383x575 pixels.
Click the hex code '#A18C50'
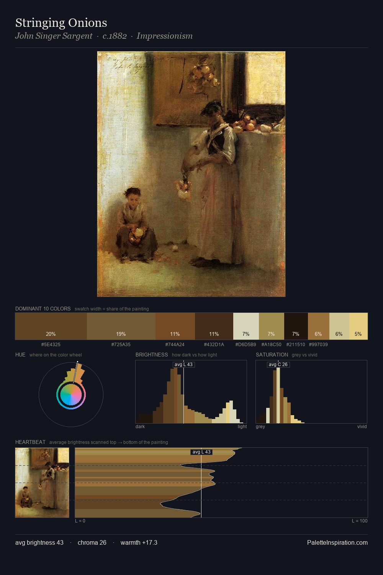point(272,345)
